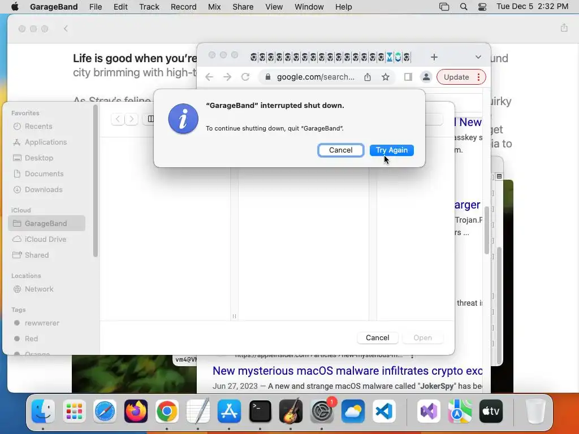Toggle Chrome's side panel icon

[408, 77]
